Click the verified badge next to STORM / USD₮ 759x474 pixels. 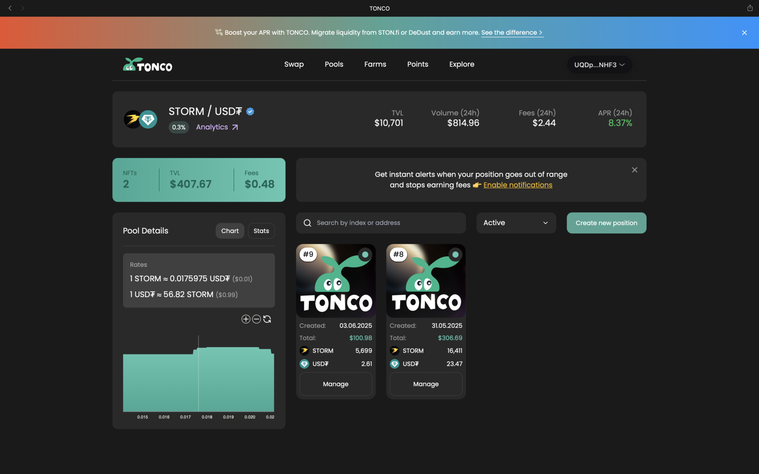point(250,112)
